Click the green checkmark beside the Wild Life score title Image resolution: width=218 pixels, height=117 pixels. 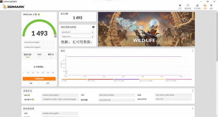click(39, 15)
